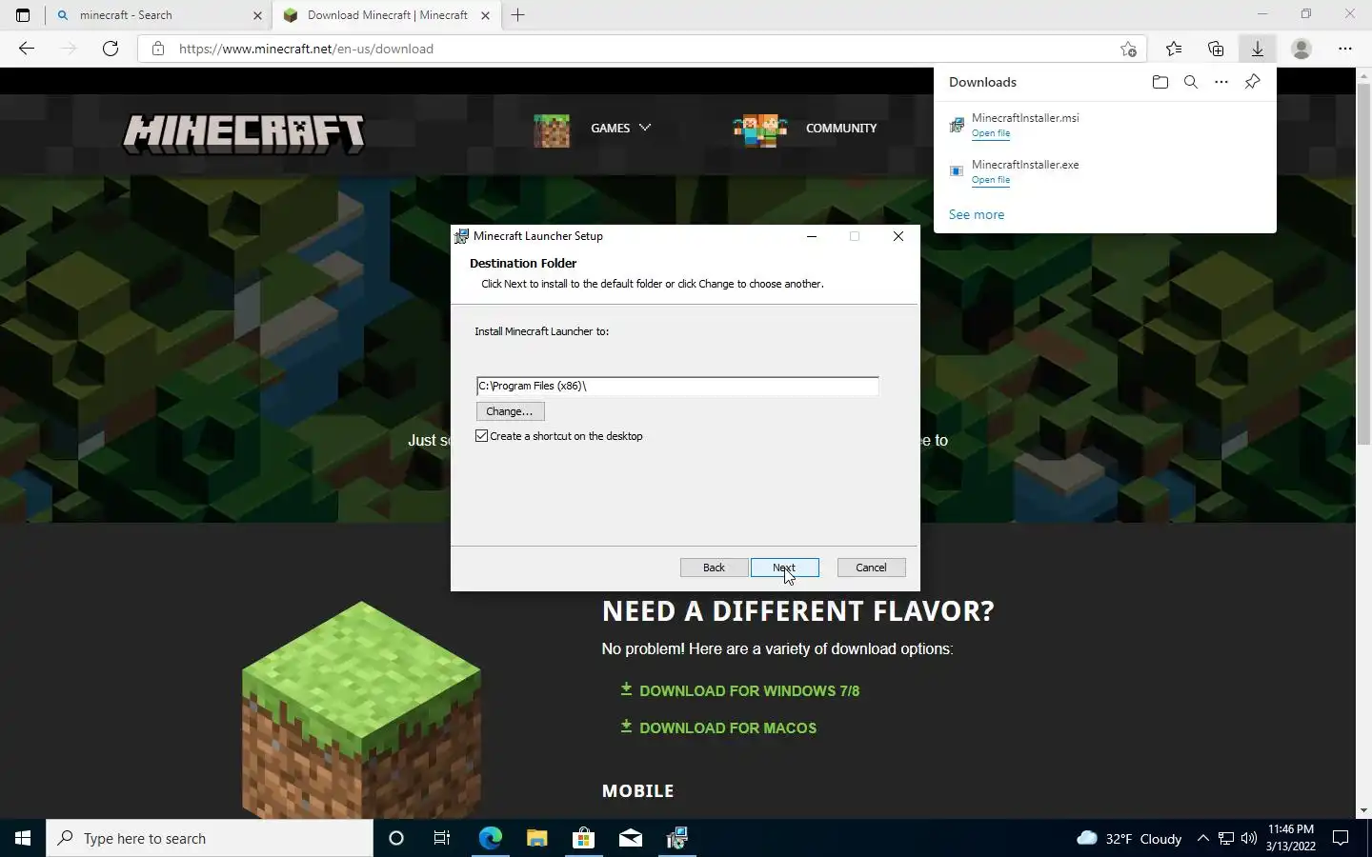This screenshot has width=1372, height=857.
Task: Open a new browser tab
Action: [x=517, y=15]
